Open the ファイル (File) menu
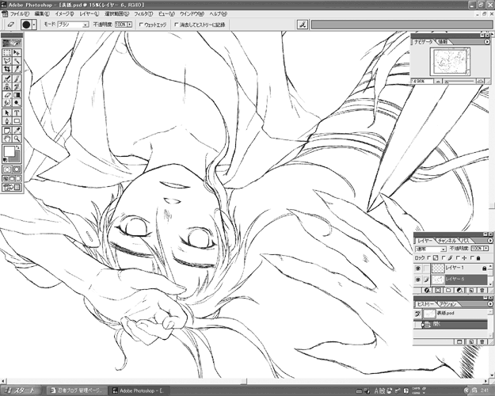This screenshot has width=495, height=396. click(19, 14)
